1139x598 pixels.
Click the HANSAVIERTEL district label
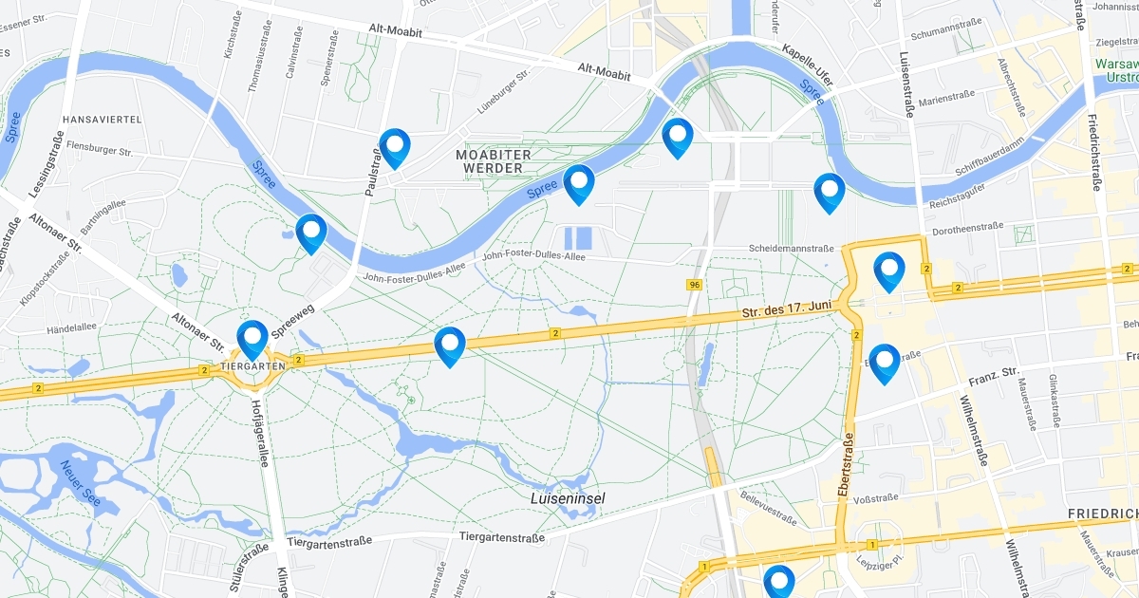101,120
